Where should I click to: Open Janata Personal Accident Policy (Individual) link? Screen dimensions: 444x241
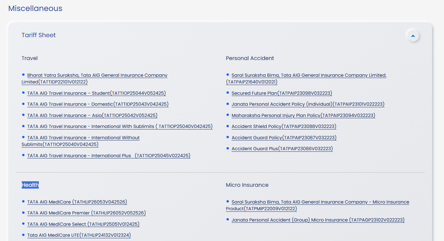point(308,104)
